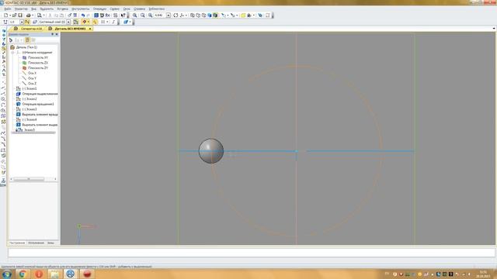Click the Chrome icon on taskbar
497x279 pixels.
(23, 274)
